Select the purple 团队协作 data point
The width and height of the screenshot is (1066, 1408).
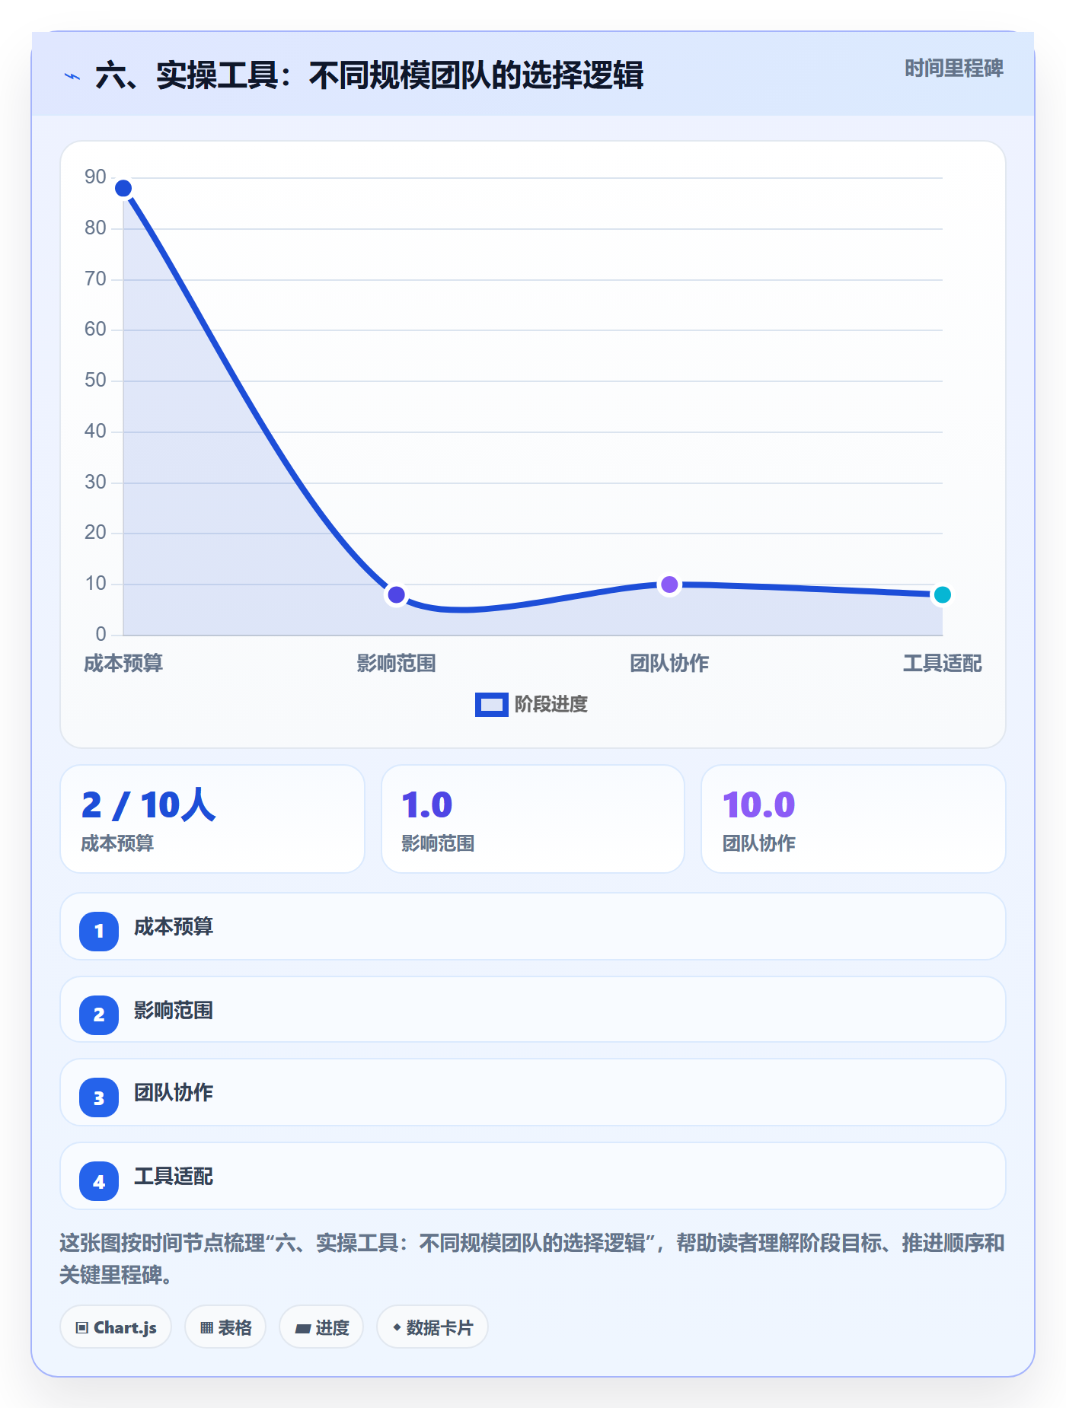tap(669, 585)
